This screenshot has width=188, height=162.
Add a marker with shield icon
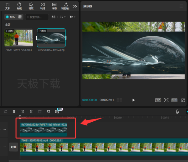coord(49,112)
